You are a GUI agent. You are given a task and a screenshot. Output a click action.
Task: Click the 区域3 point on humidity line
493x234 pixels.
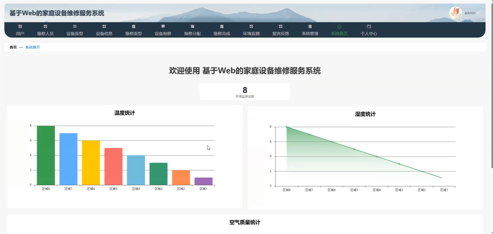point(399,164)
